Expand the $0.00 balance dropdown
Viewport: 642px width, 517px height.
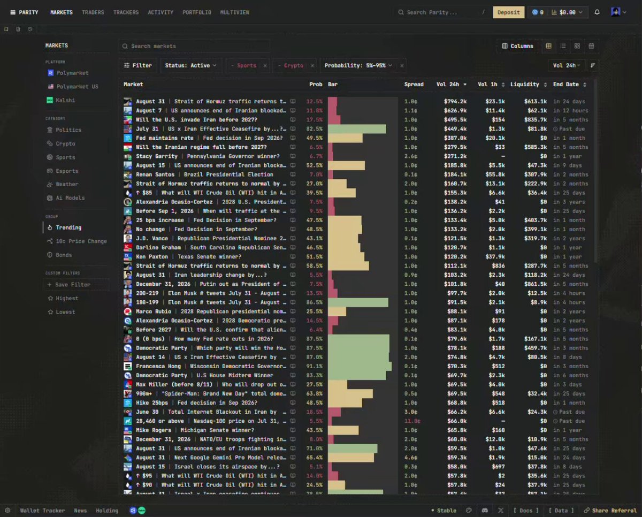coord(567,12)
